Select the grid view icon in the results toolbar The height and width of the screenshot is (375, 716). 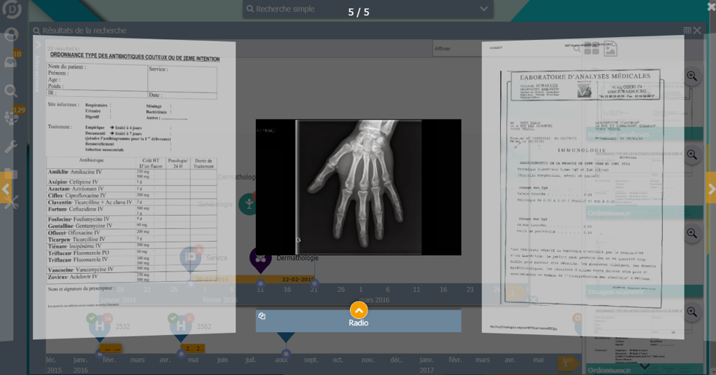pyautogui.click(x=592, y=48)
